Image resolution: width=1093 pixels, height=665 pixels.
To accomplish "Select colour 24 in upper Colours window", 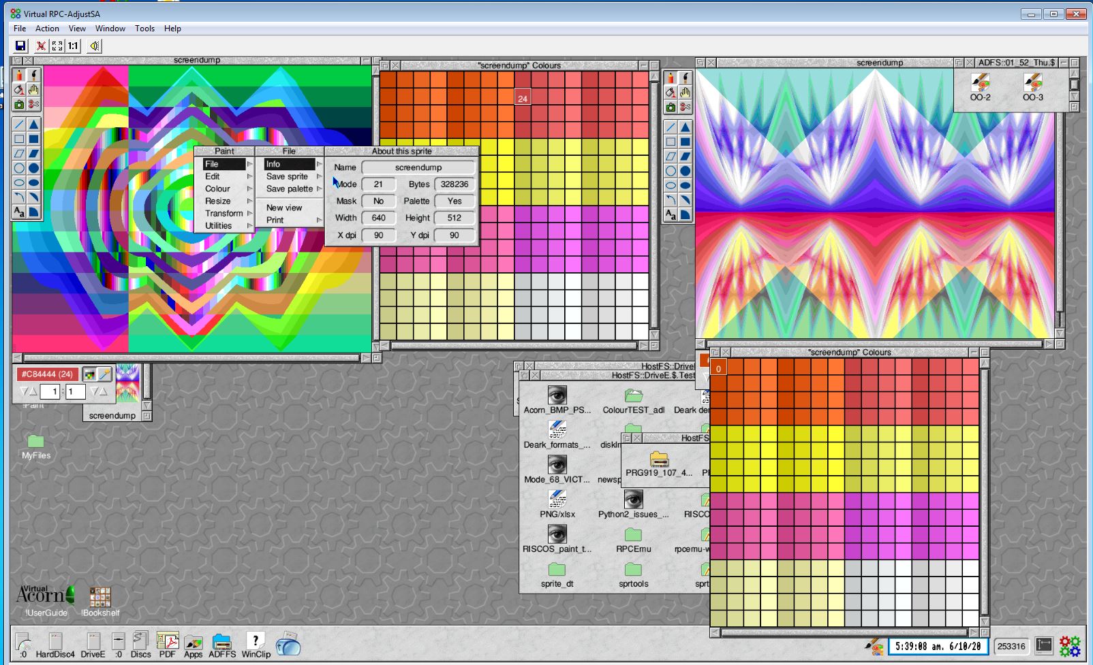I will click(523, 97).
